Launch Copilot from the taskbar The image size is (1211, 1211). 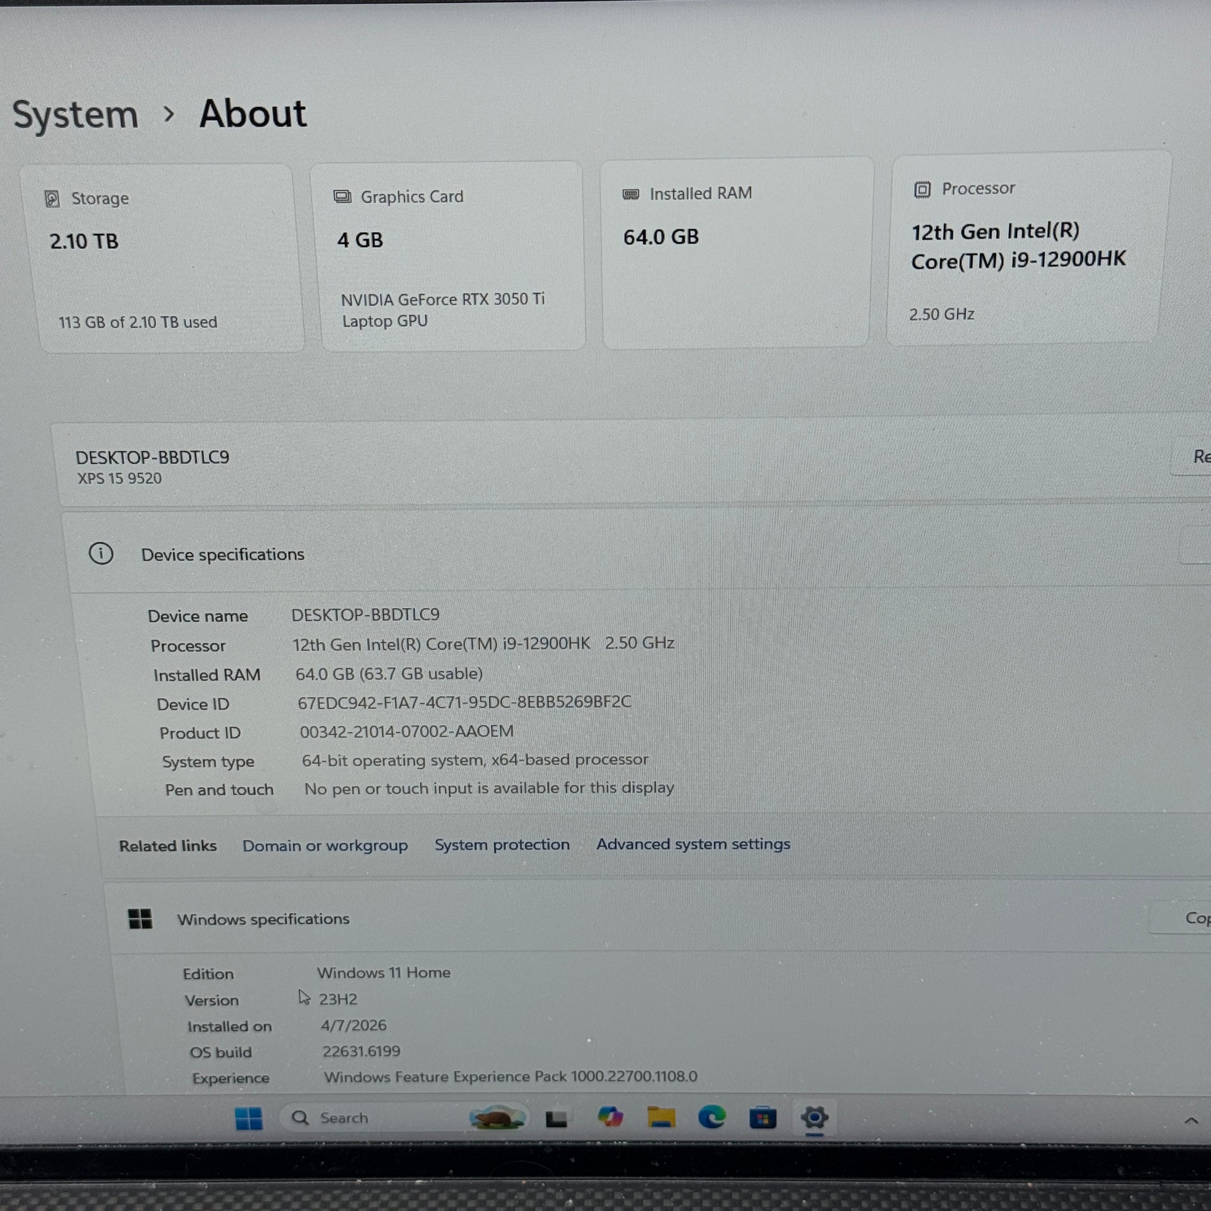tap(610, 1117)
